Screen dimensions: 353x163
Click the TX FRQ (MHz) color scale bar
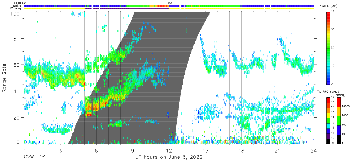(x=328, y=120)
